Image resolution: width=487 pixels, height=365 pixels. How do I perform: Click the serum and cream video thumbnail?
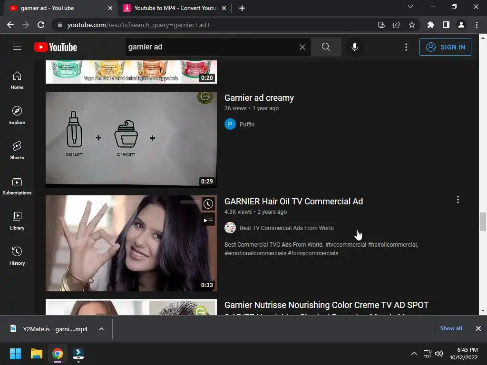pyautogui.click(x=131, y=139)
